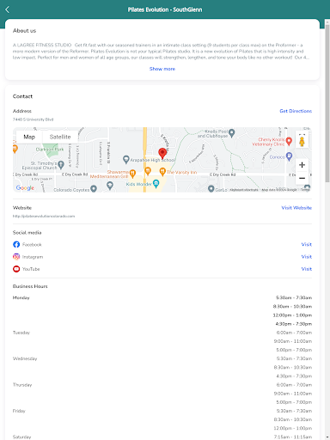The width and height of the screenshot is (330, 440).
Task: Open Get Directions link
Action: point(296,111)
